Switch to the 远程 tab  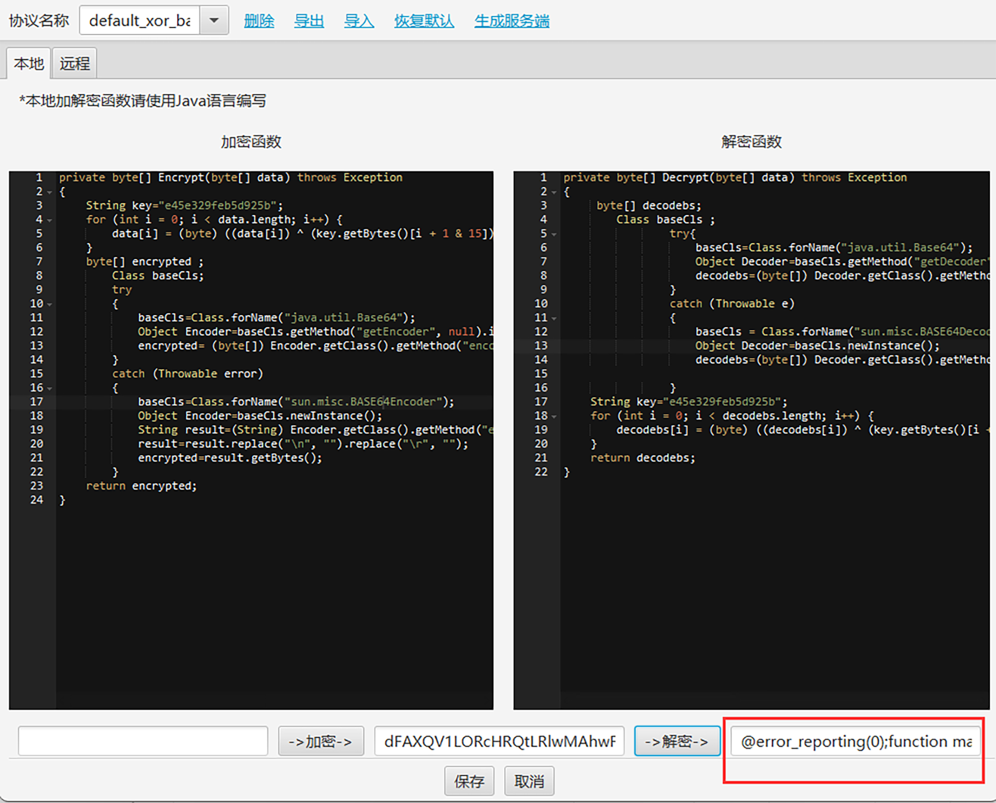pyautogui.click(x=75, y=64)
